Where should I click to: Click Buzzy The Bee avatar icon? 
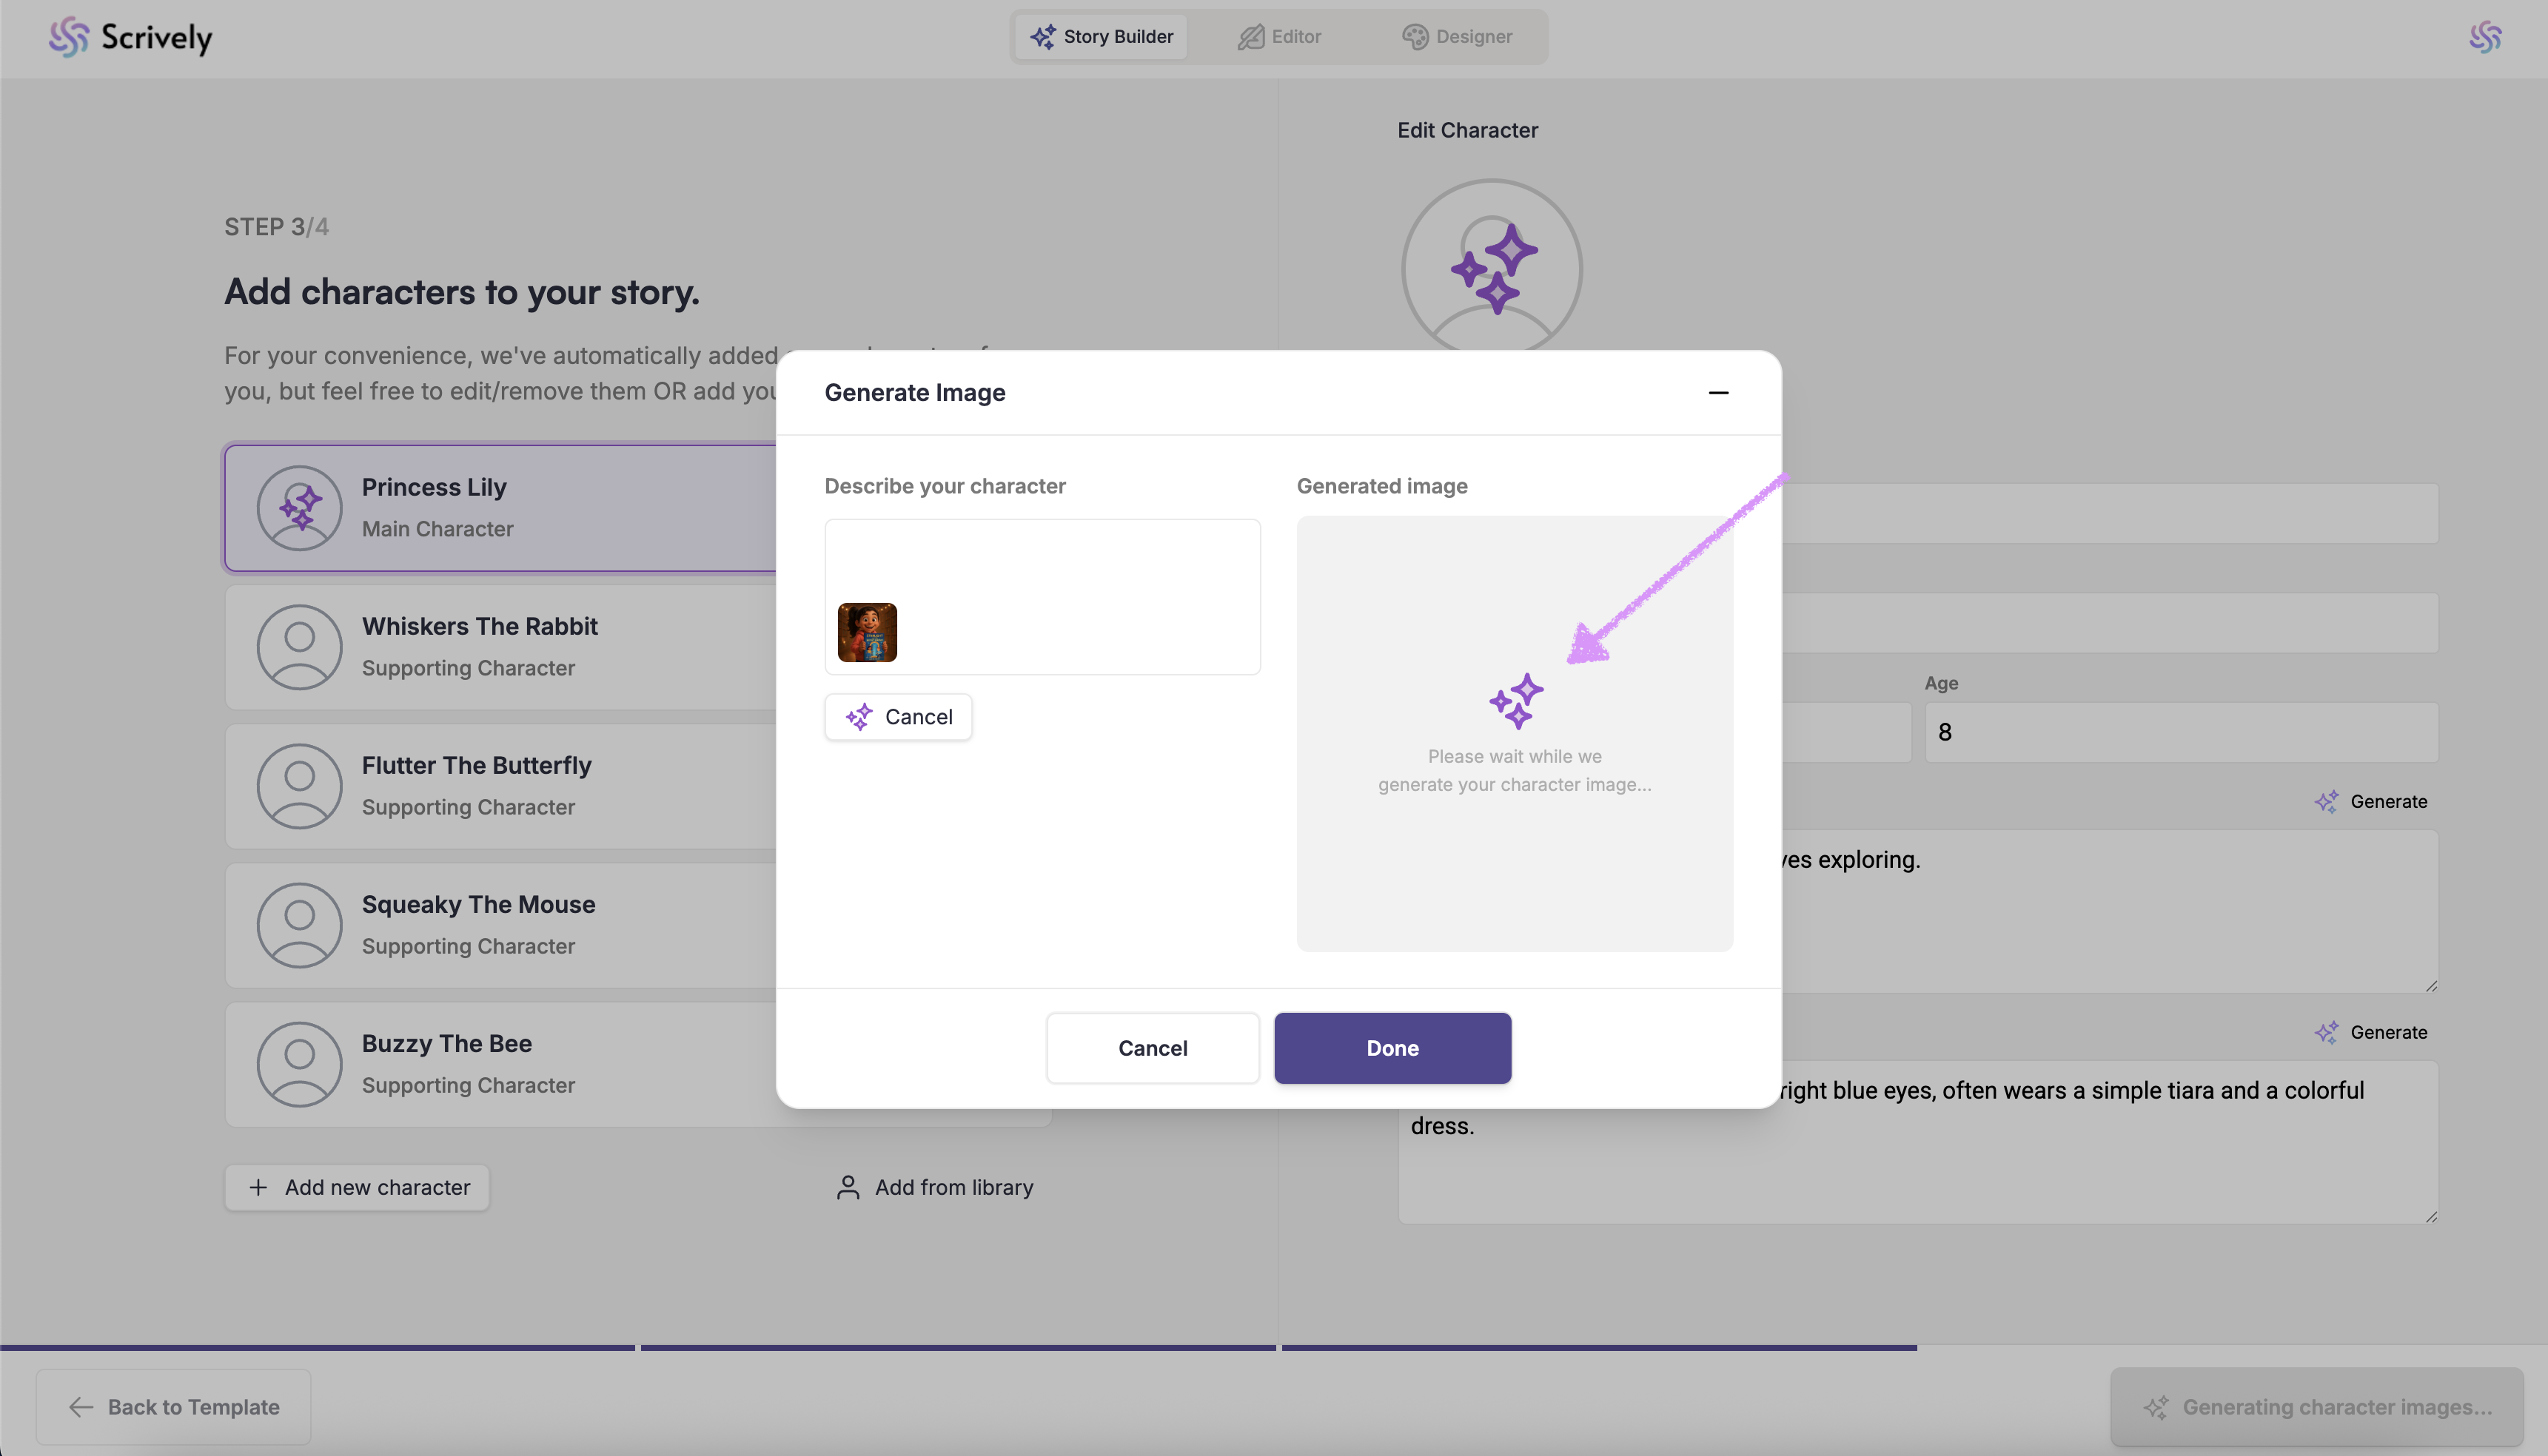299,1064
